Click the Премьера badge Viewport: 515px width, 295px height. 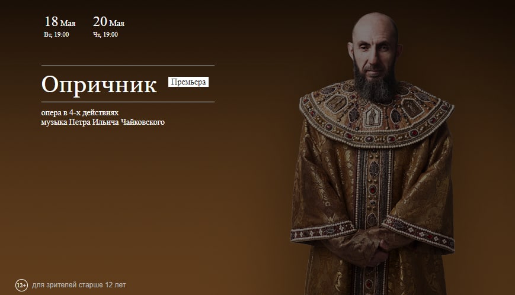188,82
